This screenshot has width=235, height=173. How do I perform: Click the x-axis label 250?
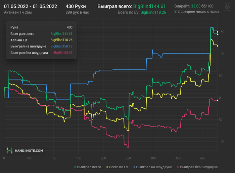coord(128,158)
